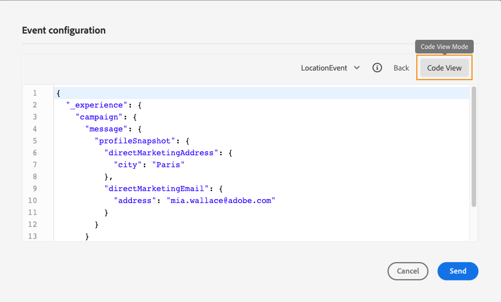
Task: Click the Event configuration heading
Action: click(64, 30)
